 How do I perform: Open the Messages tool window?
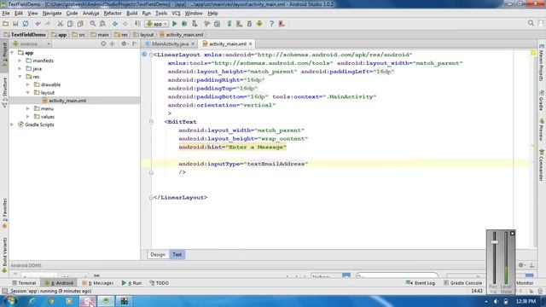(98, 283)
